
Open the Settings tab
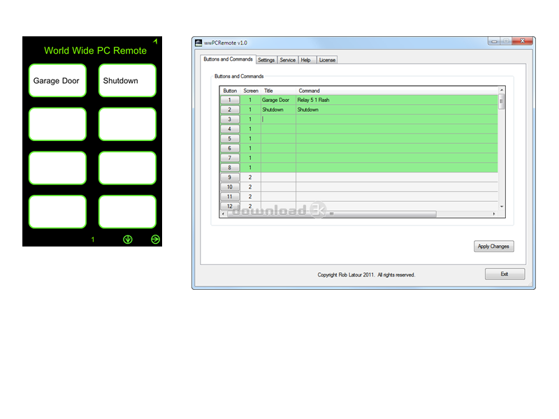266,60
